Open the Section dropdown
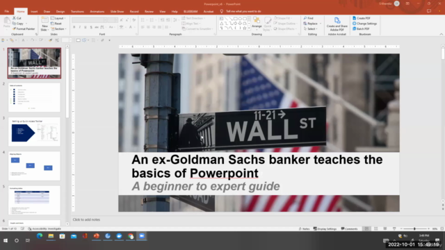The height and width of the screenshot is (250, 445). pos(58,29)
